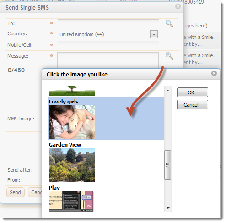
Task: Click the image list scroll down arrow
Action: click(168, 208)
